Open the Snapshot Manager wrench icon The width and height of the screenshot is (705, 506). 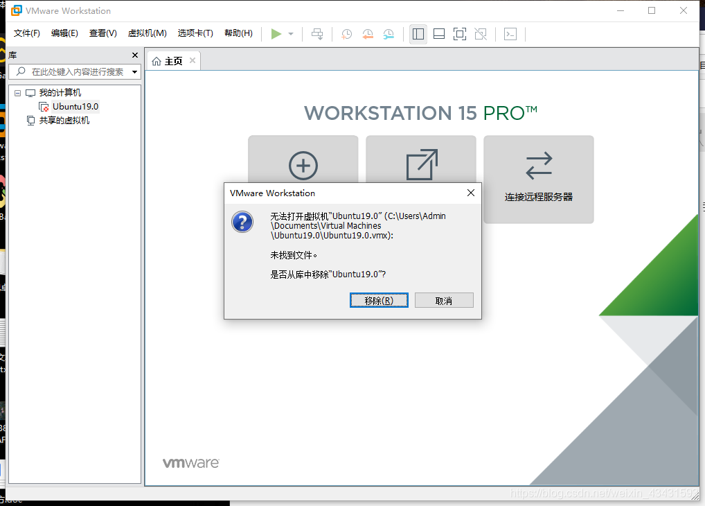[389, 34]
